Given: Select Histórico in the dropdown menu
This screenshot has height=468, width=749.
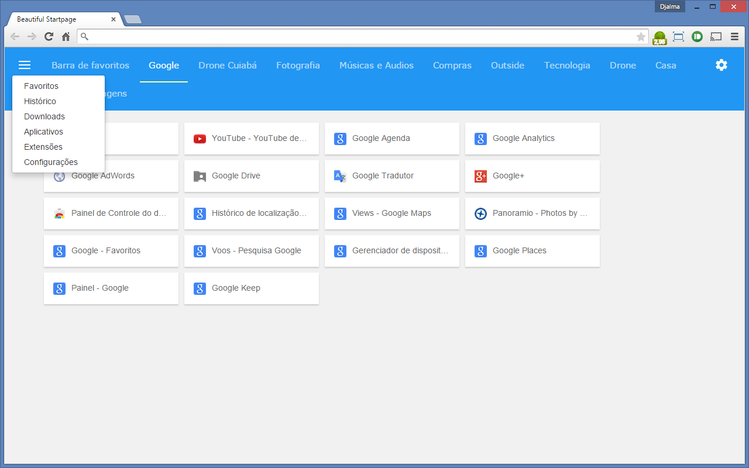Looking at the screenshot, I should (x=59, y=101).
